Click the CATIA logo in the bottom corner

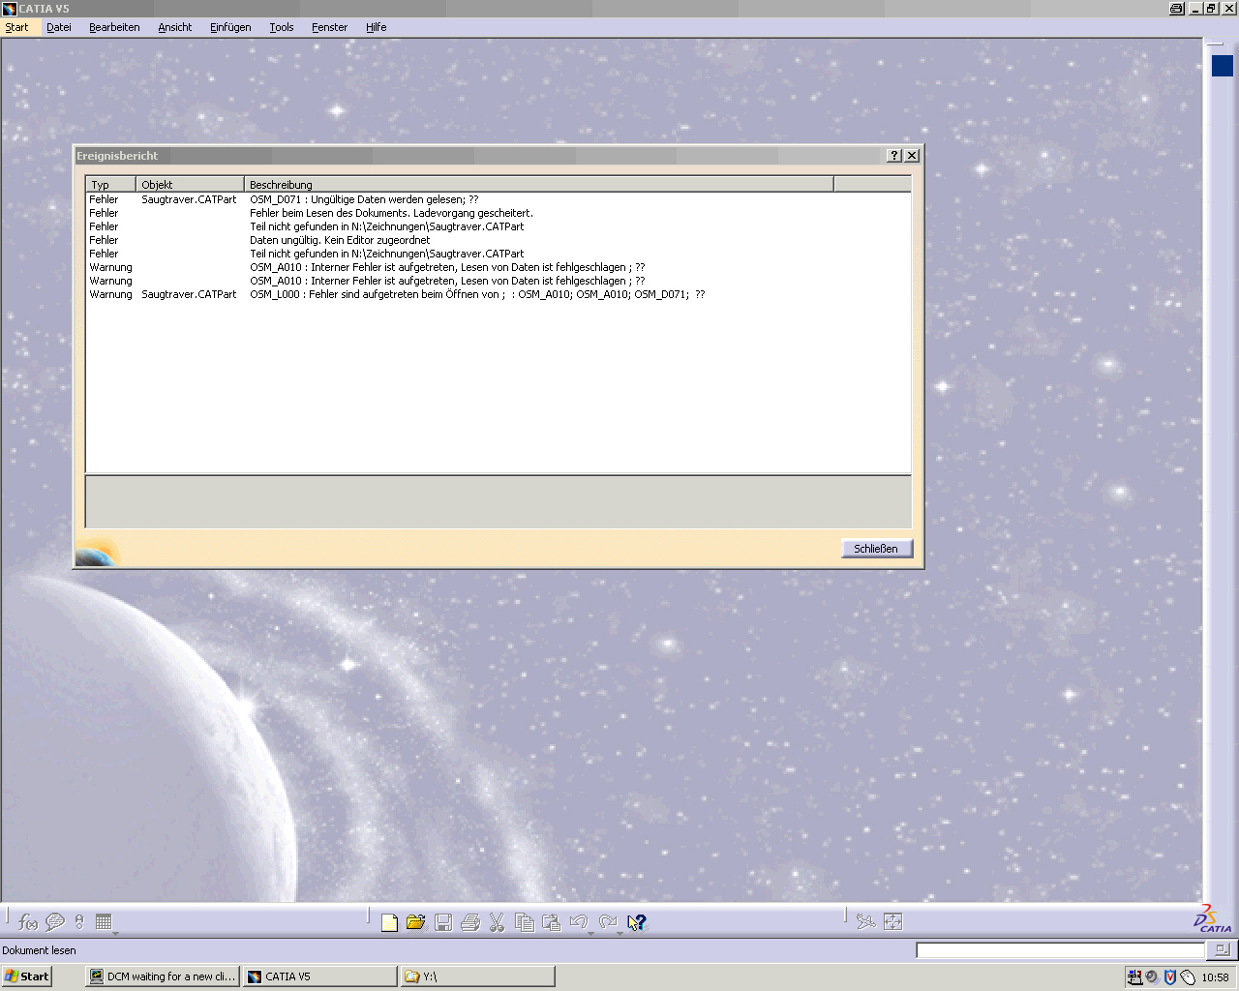1214,919
